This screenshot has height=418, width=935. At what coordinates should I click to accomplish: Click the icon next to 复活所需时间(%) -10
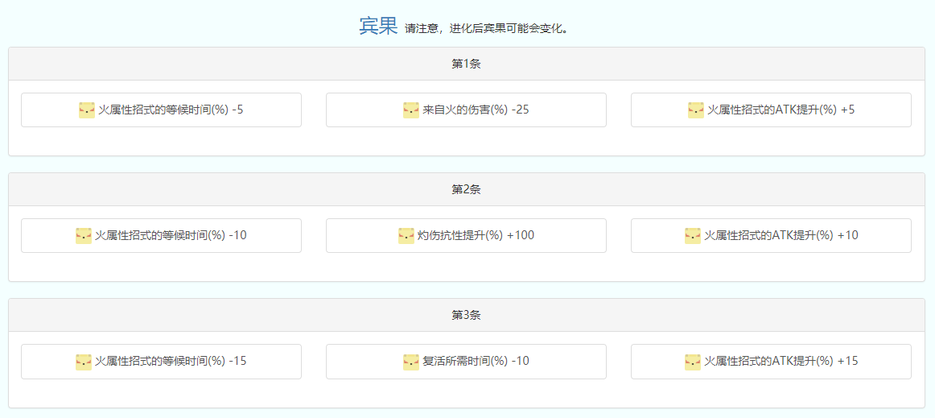[x=411, y=362]
